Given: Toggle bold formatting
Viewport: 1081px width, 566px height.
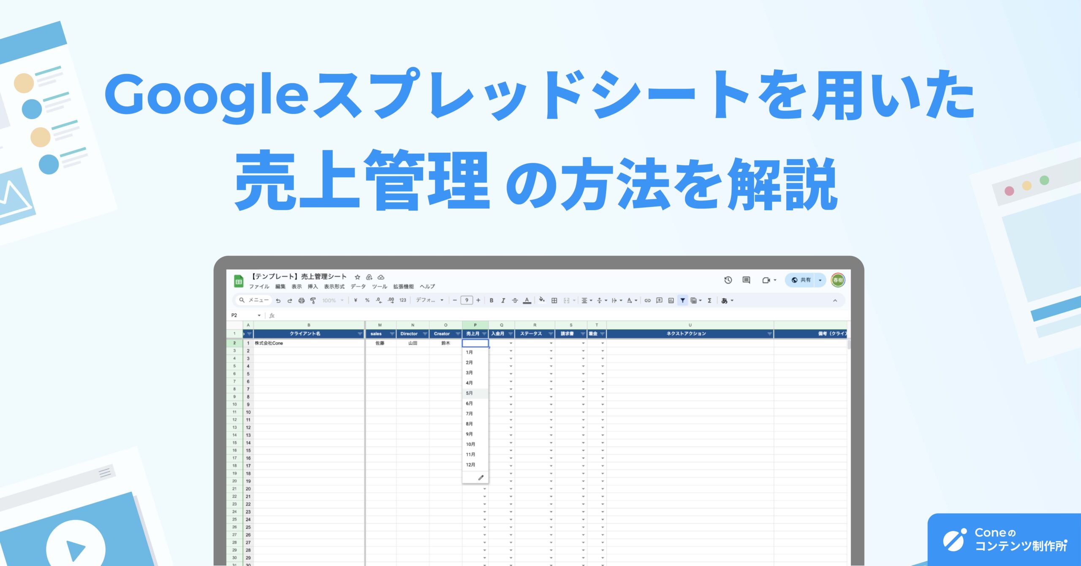Looking at the screenshot, I should click(492, 301).
